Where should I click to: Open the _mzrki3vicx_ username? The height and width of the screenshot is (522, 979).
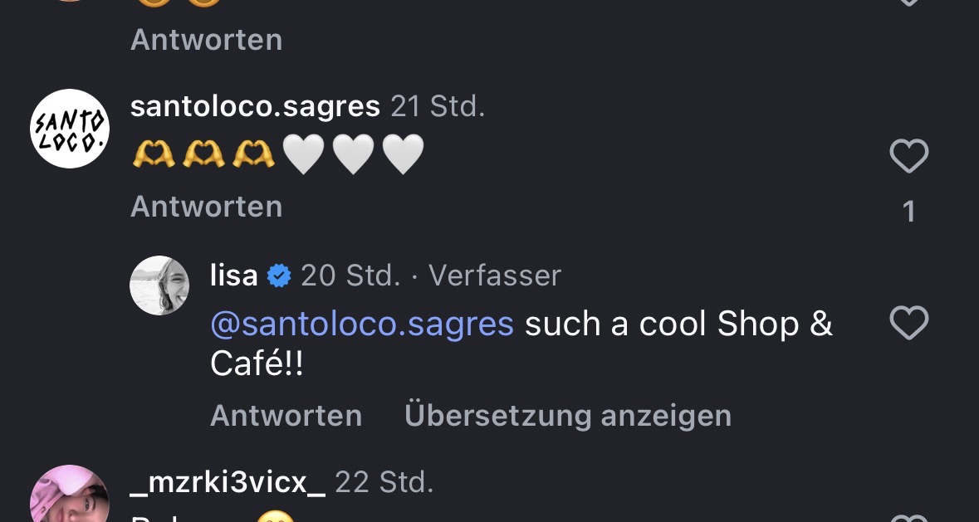(228, 482)
